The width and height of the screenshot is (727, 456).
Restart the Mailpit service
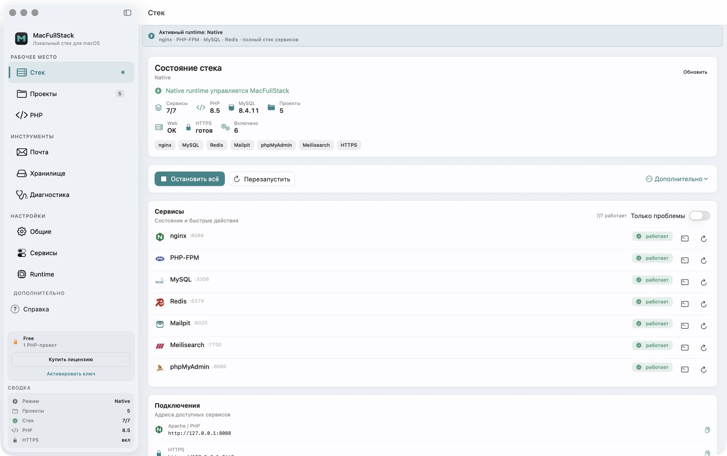tap(703, 326)
